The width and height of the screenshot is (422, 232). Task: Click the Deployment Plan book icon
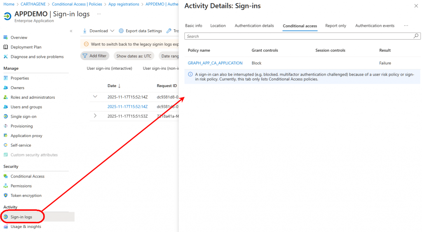pos(6,47)
